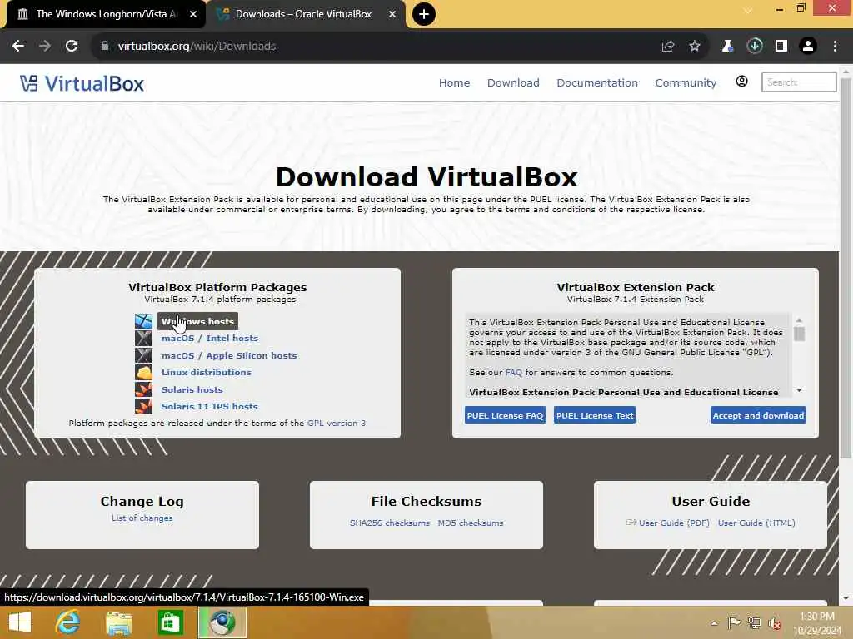
Task: Open the List of changes link
Action: click(142, 518)
